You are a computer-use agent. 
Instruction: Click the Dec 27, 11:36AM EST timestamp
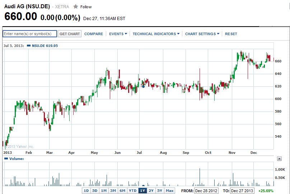click(104, 19)
